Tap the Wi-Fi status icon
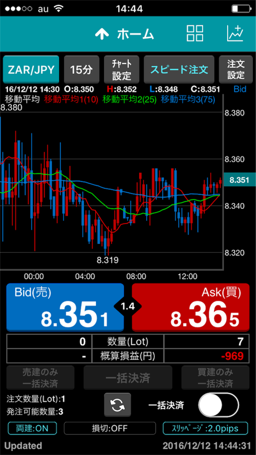 click(x=59, y=8)
